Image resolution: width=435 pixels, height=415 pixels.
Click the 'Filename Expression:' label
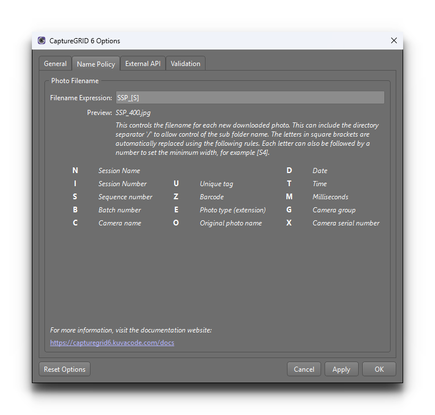click(x=81, y=98)
